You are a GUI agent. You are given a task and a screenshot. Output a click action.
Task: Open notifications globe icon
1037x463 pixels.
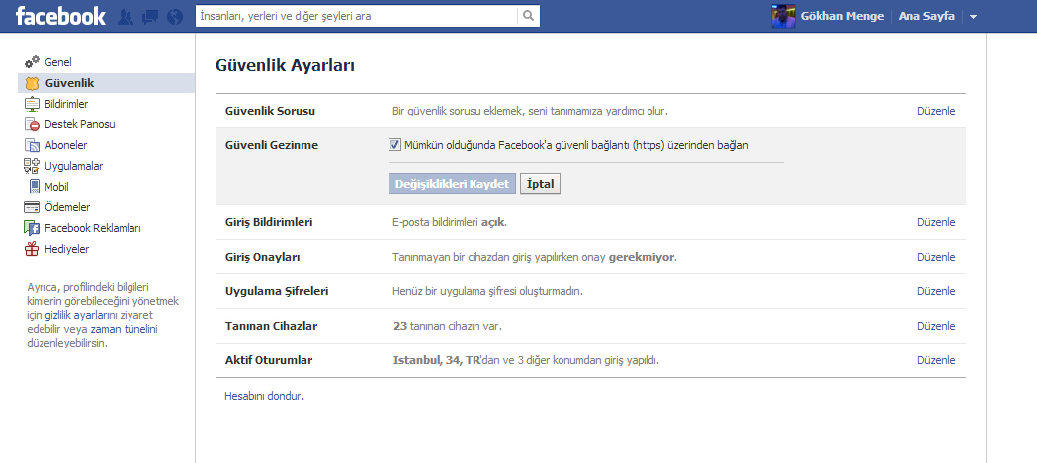tap(175, 17)
